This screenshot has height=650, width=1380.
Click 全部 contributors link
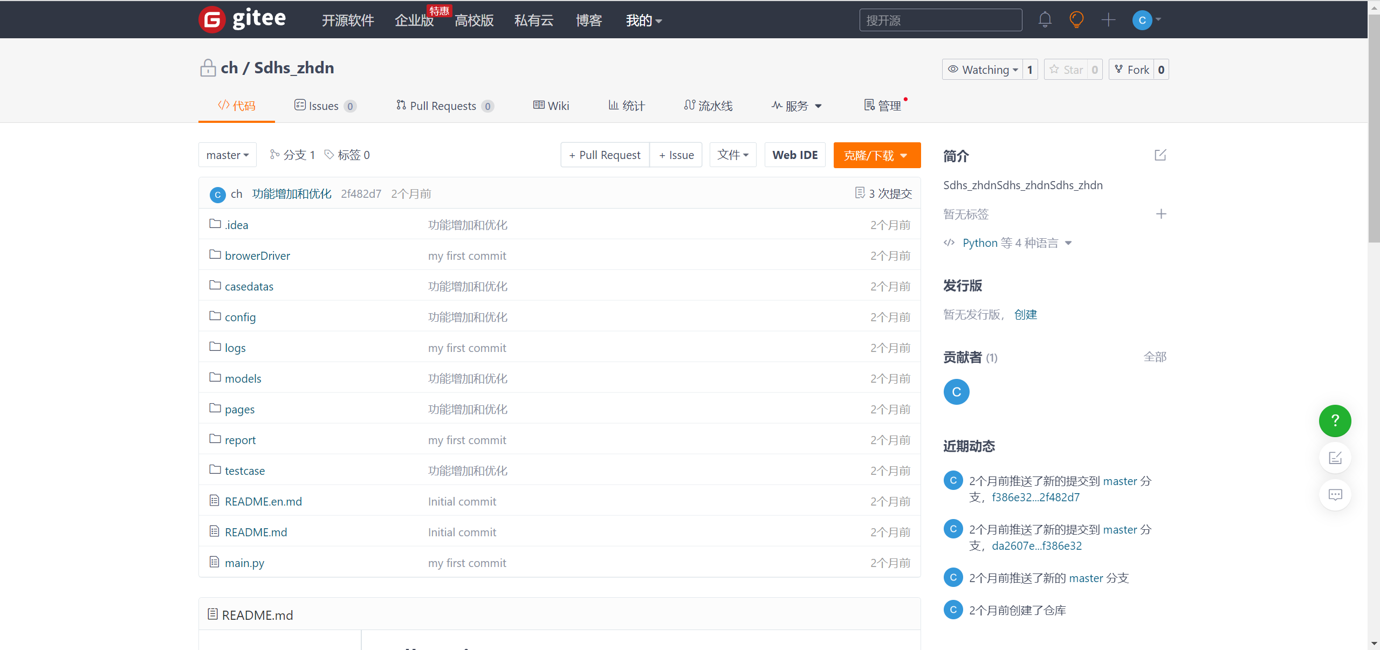tap(1155, 357)
